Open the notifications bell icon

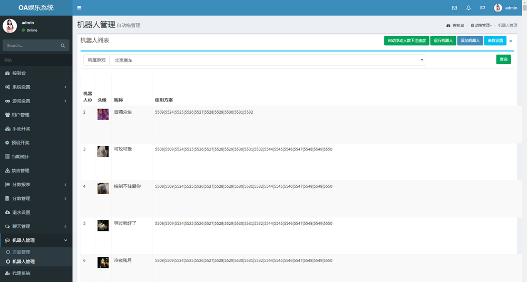point(469,8)
